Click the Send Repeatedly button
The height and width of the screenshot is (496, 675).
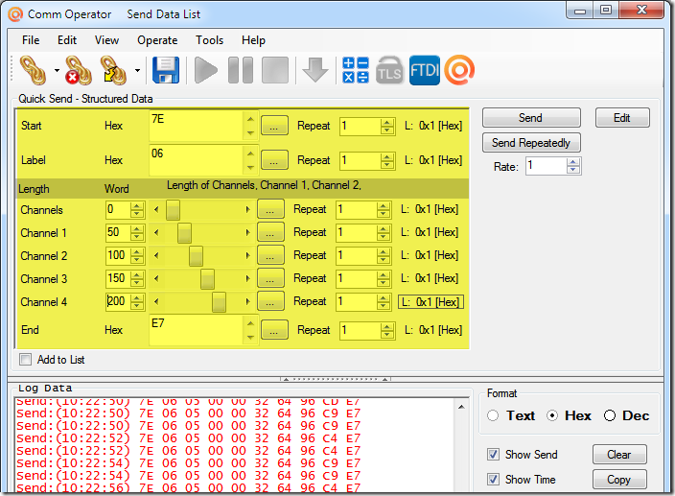pos(531,143)
